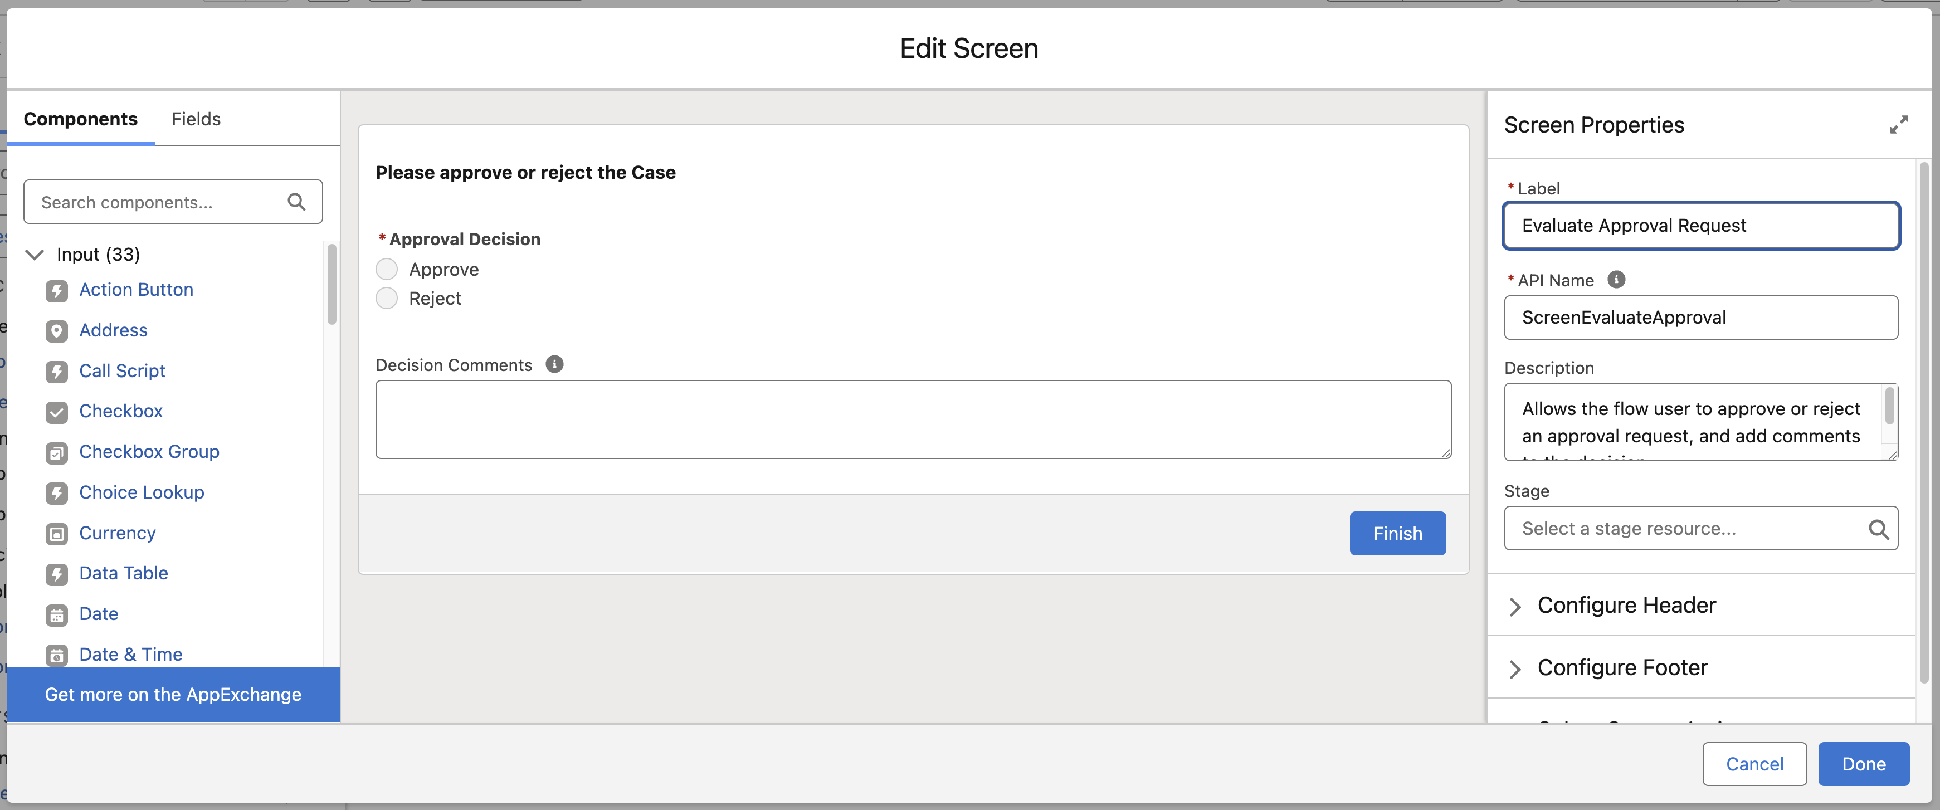Switch to the Components tab
1940x810 pixels.
click(x=81, y=118)
